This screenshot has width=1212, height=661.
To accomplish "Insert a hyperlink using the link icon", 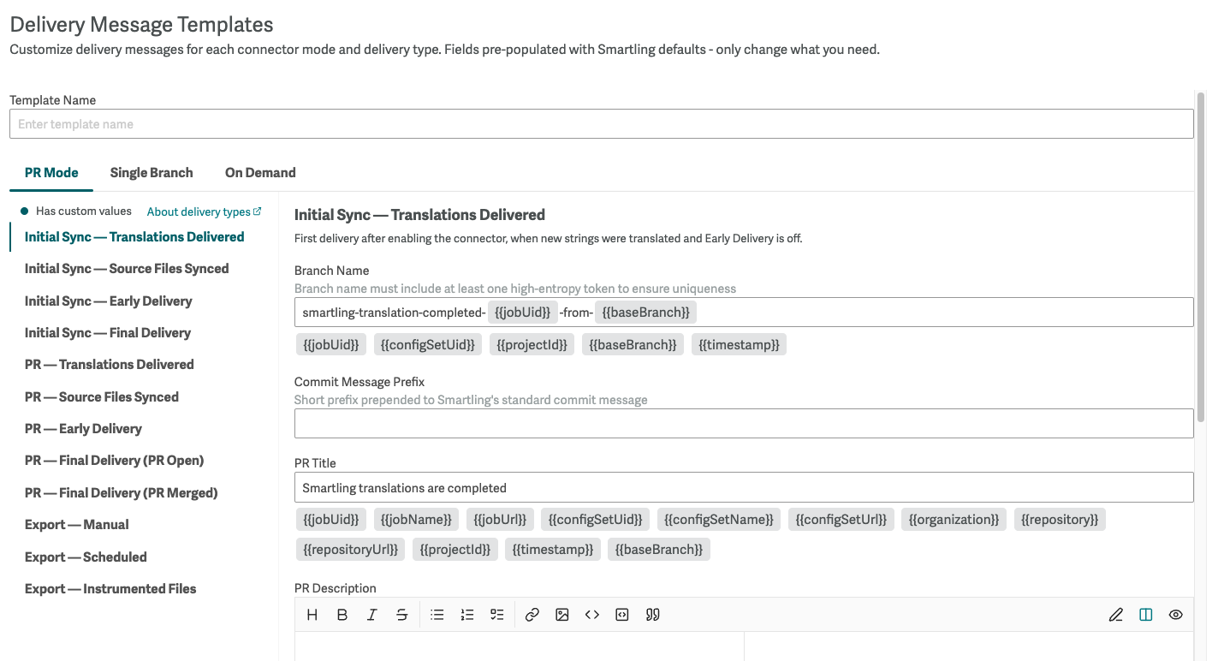I will click(x=532, y=615).
